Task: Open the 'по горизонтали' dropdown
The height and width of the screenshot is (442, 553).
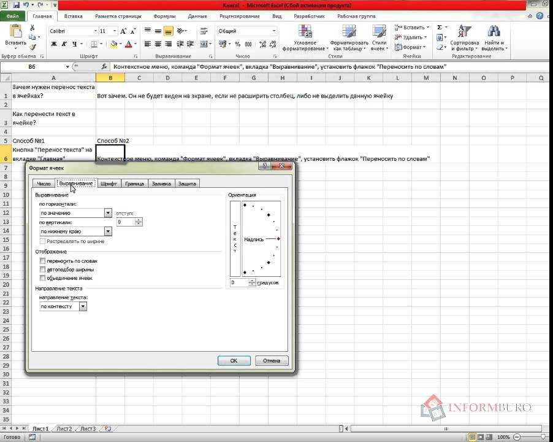Action: click(x=108, y=213)
